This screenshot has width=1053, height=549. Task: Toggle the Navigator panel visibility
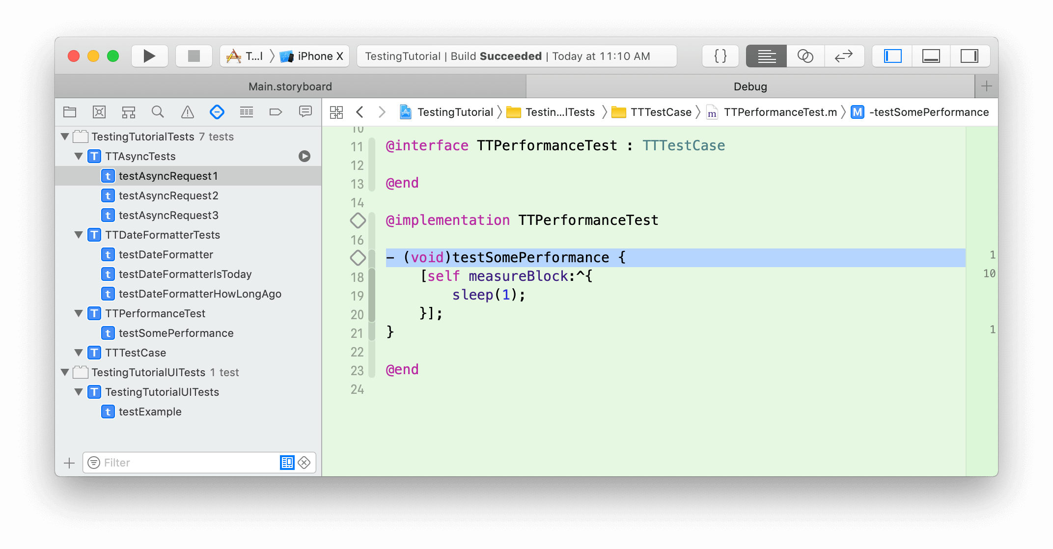892,56
